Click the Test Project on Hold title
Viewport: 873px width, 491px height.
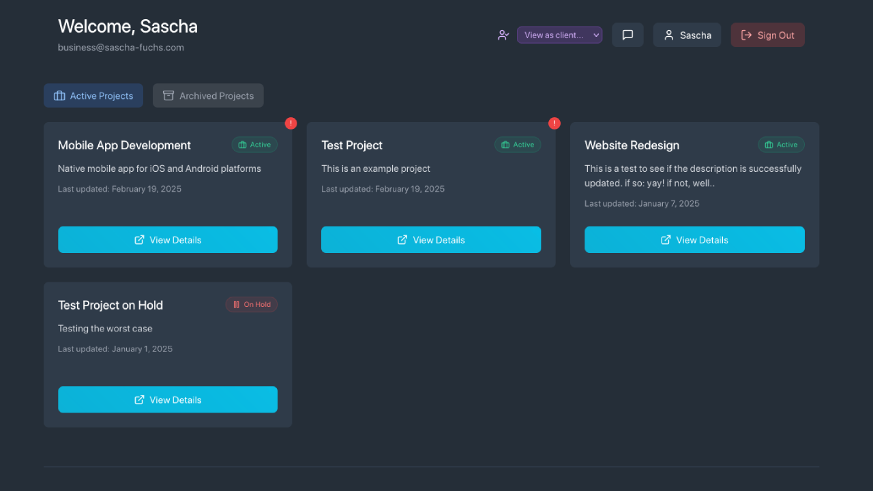coord(110,306)
